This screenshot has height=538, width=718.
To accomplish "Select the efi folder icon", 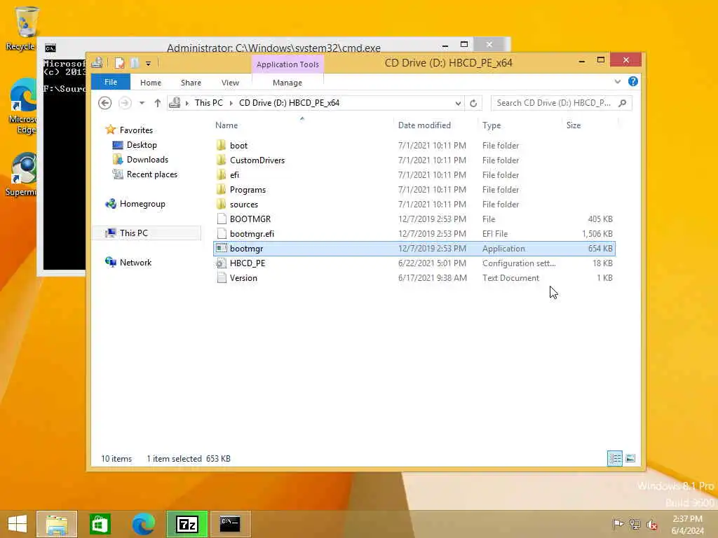I will [x=221, y=174].
